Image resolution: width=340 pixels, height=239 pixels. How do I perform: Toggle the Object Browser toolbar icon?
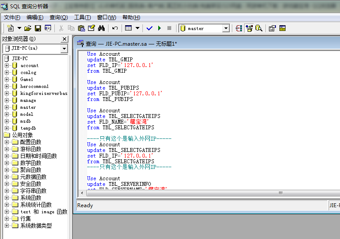249,28
